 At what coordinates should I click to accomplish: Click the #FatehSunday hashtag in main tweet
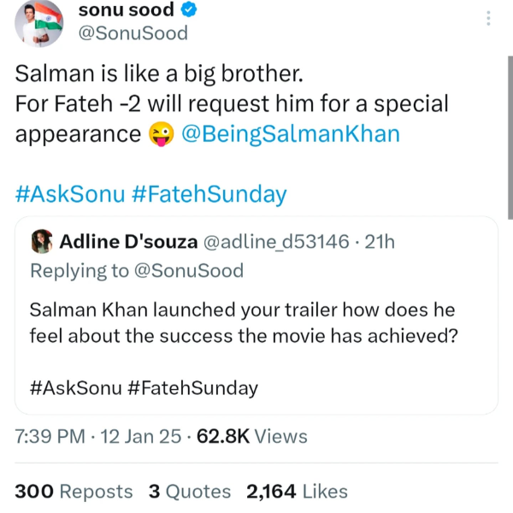[209, 194]
